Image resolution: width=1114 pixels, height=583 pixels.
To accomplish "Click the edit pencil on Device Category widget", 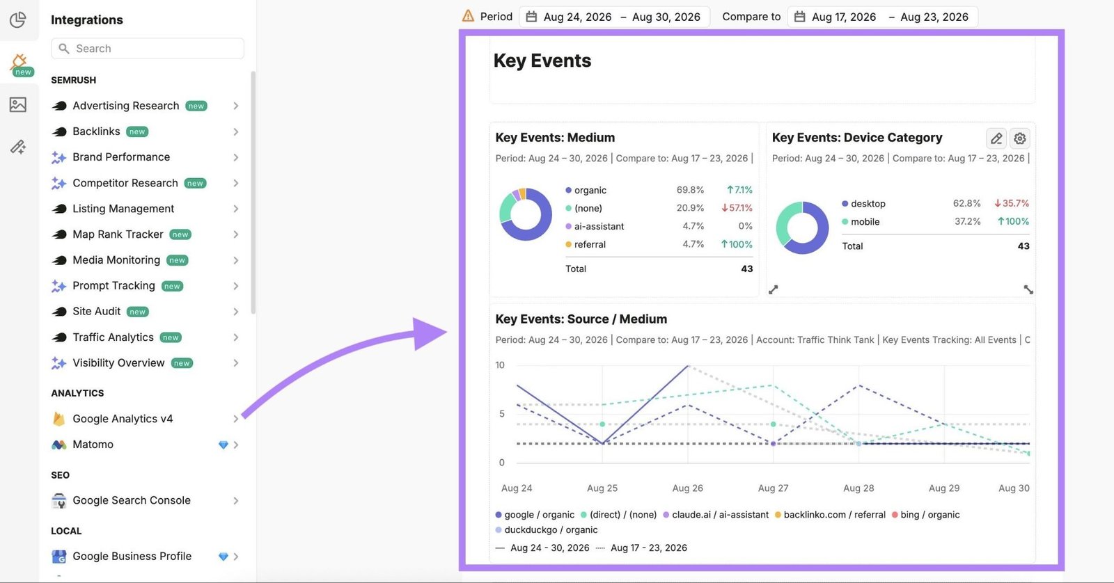I will (996, 138).
